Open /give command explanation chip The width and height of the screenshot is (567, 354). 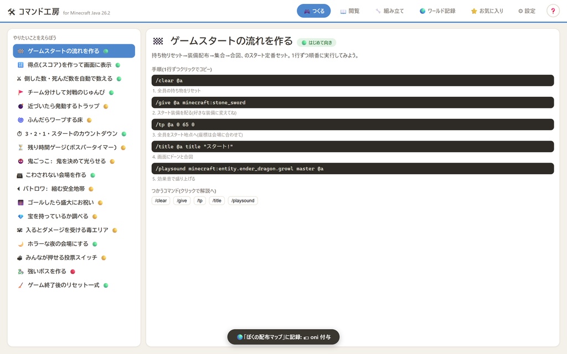click(182, 201)
